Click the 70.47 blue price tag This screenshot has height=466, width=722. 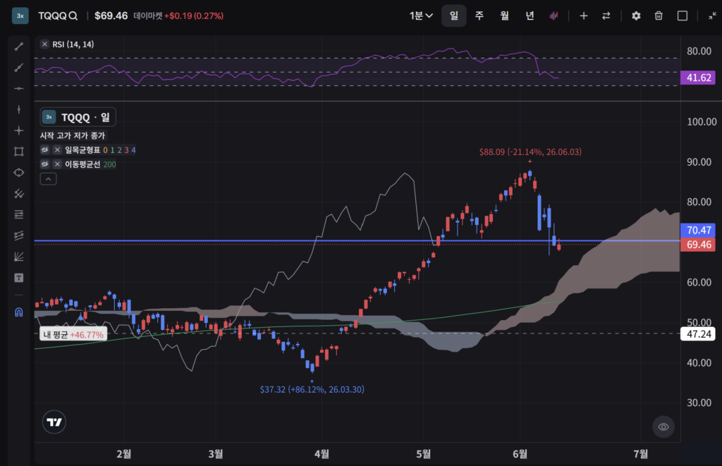[x=699, y=231]
